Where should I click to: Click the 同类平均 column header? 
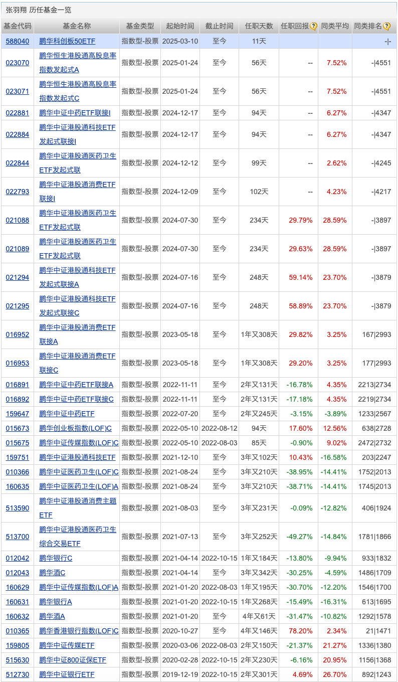[335, 27]
